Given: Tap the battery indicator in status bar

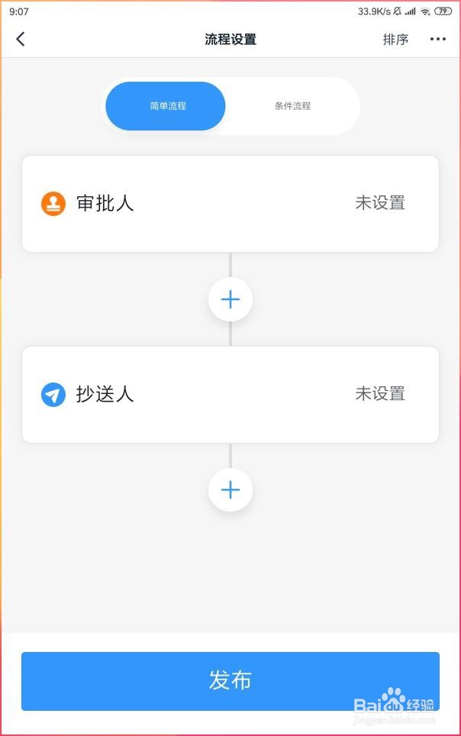Looking at the screenshot, I should [443, 11].
